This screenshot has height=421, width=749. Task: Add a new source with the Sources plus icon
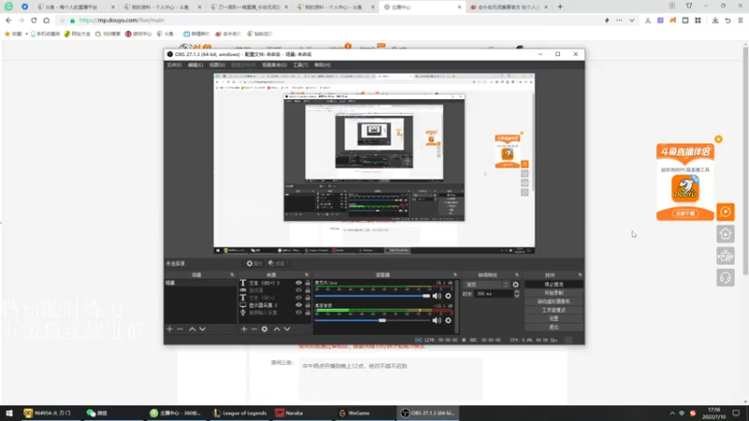coord(244,329)
